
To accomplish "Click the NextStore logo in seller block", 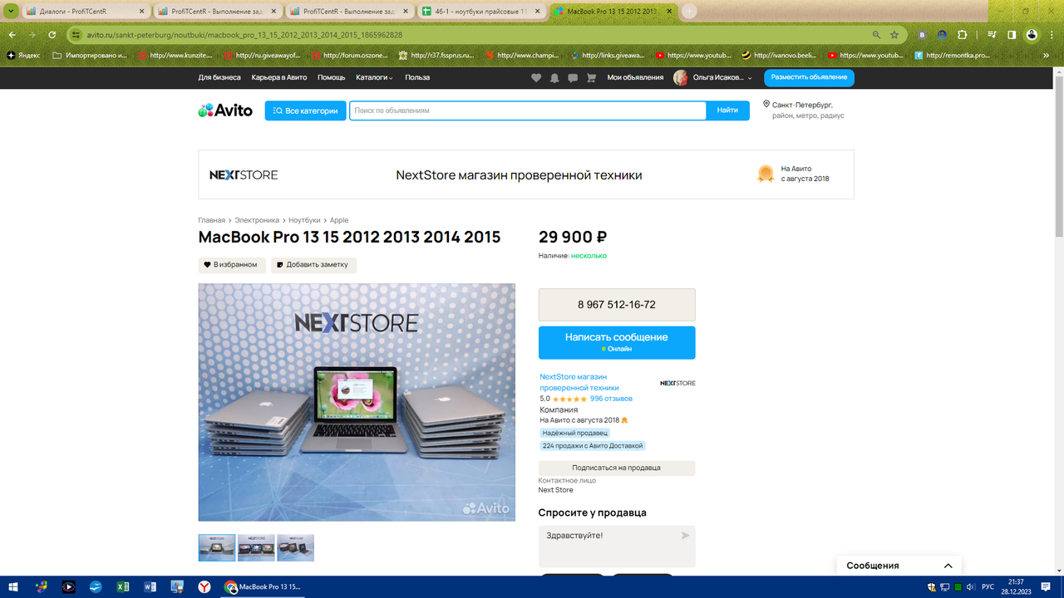I will [677, 383].
